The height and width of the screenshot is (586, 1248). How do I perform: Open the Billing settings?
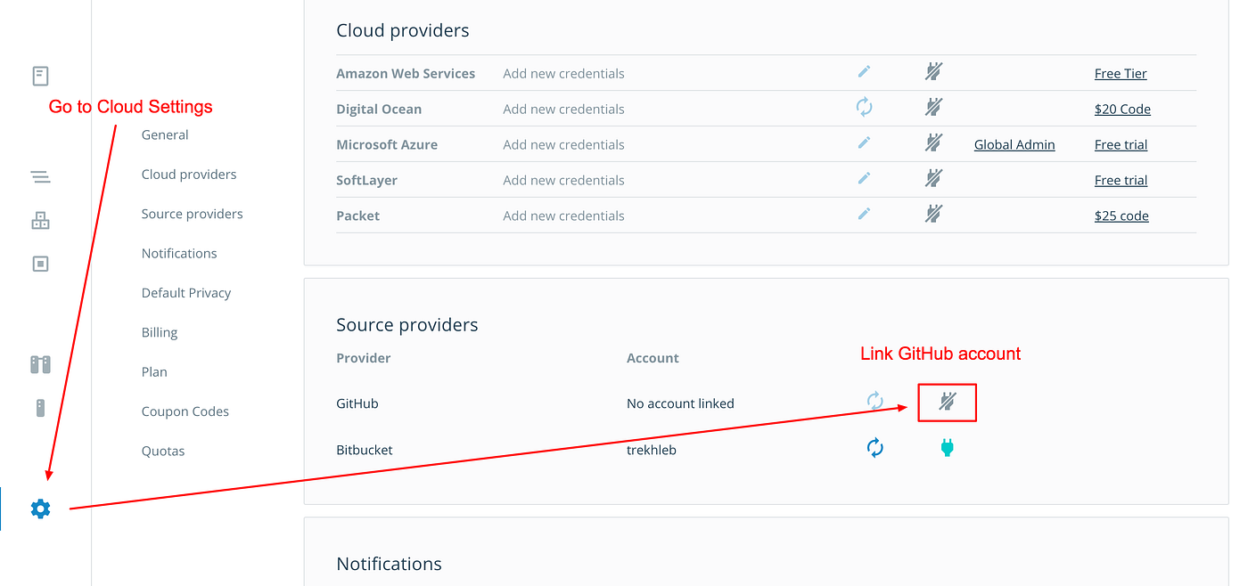pyautogui.click(x=160, y=333)
